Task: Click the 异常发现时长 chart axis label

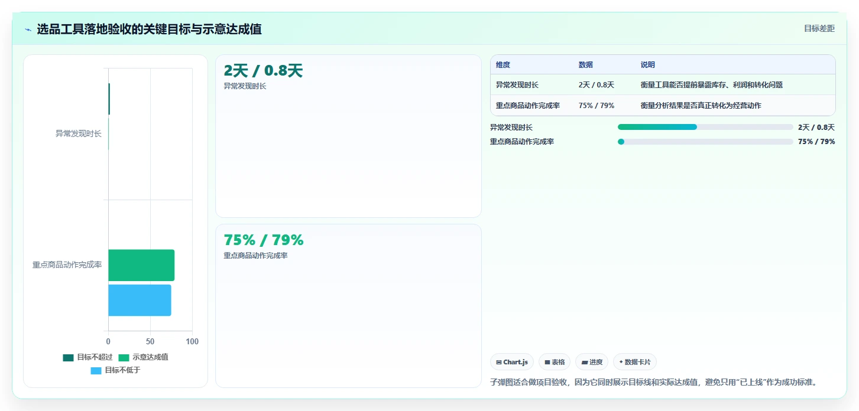Action: pyautogui.click(x=79, y=133)
